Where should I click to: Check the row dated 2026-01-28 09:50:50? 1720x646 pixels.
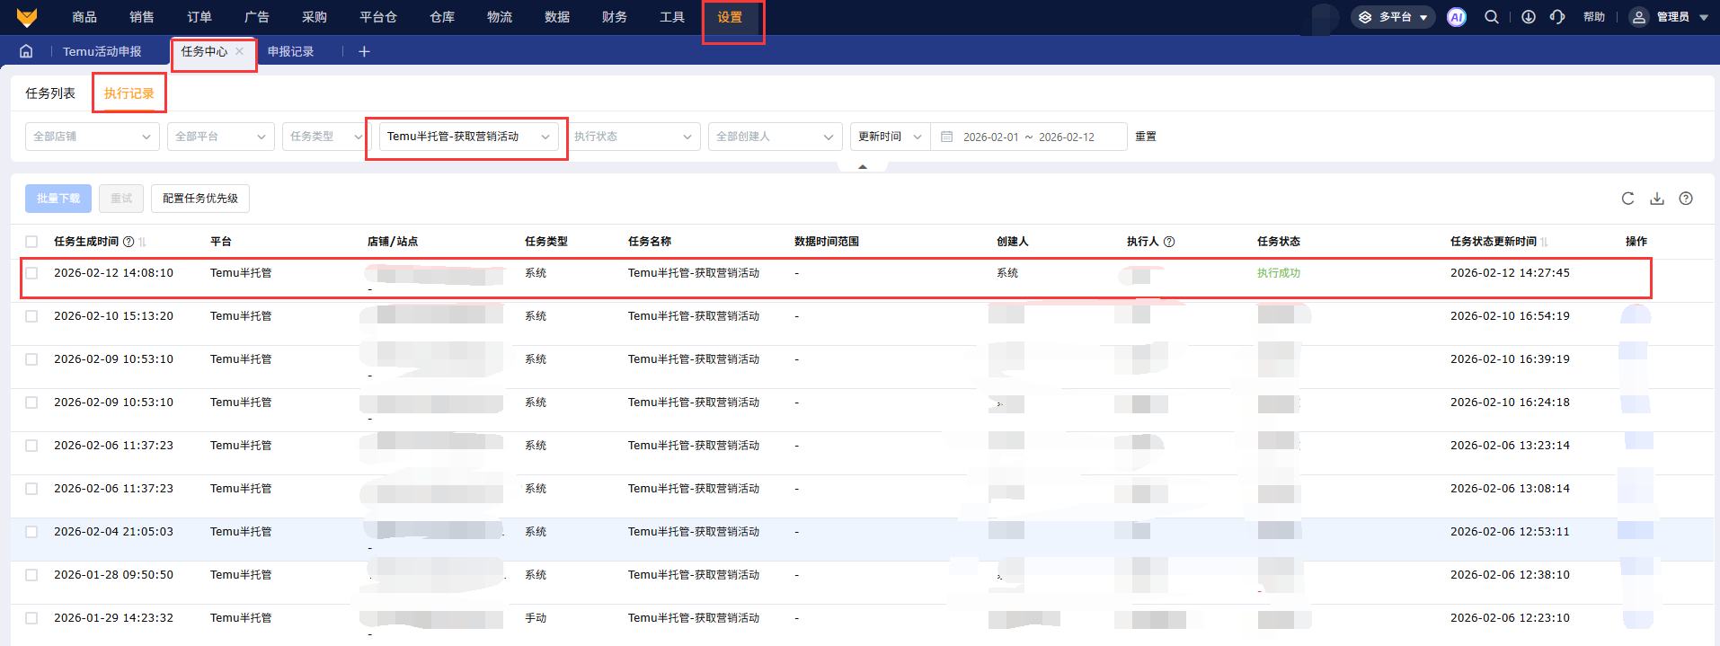(31, 575)
